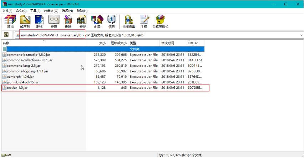Open the Wizard (向导) toolbar icon
This screenshot has height=158, width=304.
(97, 21)
